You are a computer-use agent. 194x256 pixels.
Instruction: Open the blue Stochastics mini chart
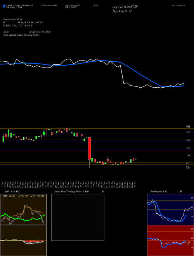[x=170, y=209]
